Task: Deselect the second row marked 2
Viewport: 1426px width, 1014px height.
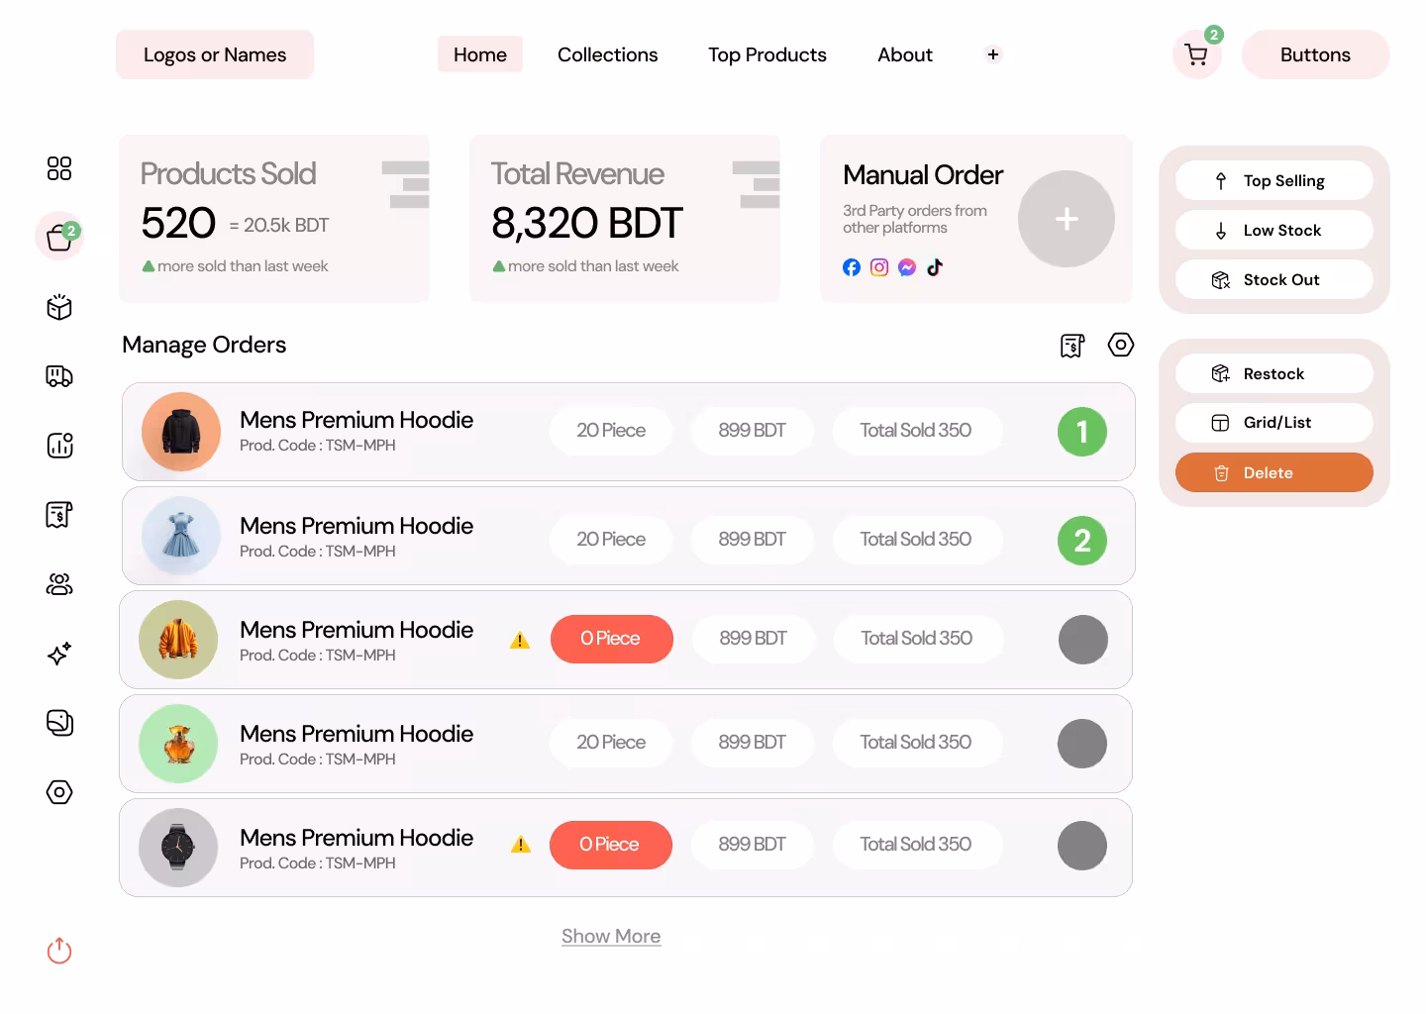Action: [1081, 541]
